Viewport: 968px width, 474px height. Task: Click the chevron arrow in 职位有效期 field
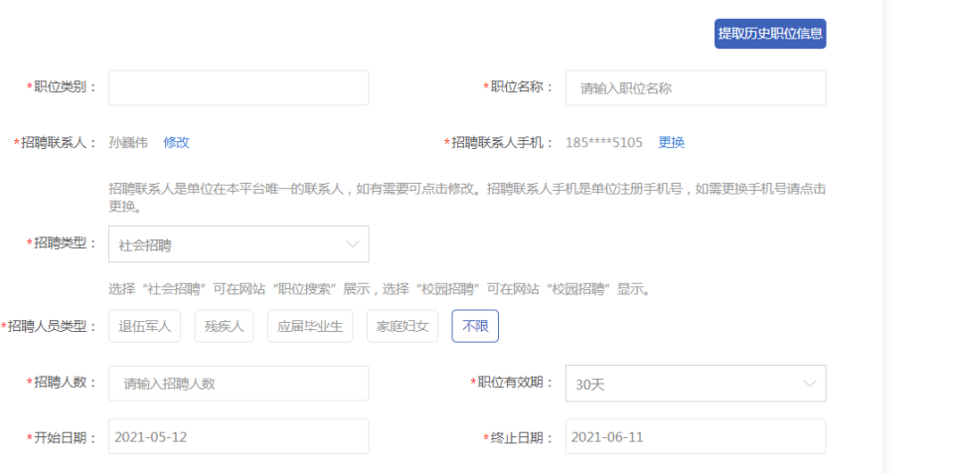coord(809,384)
